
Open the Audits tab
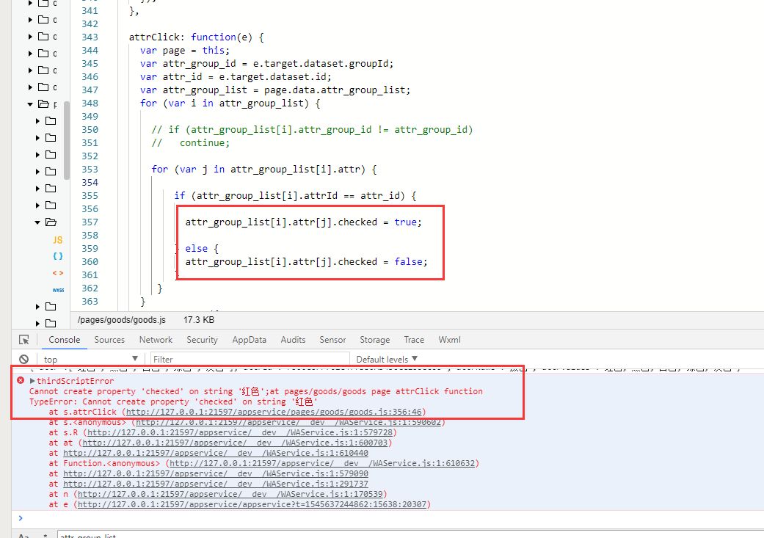pyautogui.click(x=293, y=340)
